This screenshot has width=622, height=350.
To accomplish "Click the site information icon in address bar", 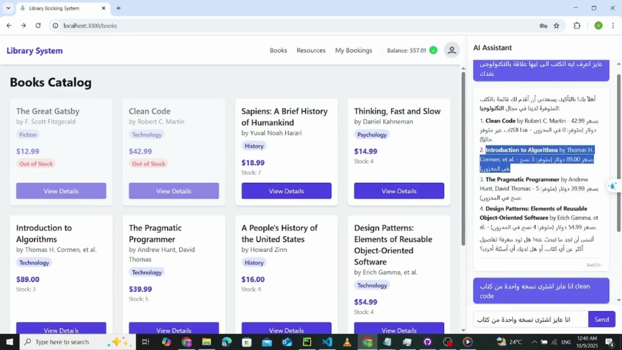I will (55, 25).
